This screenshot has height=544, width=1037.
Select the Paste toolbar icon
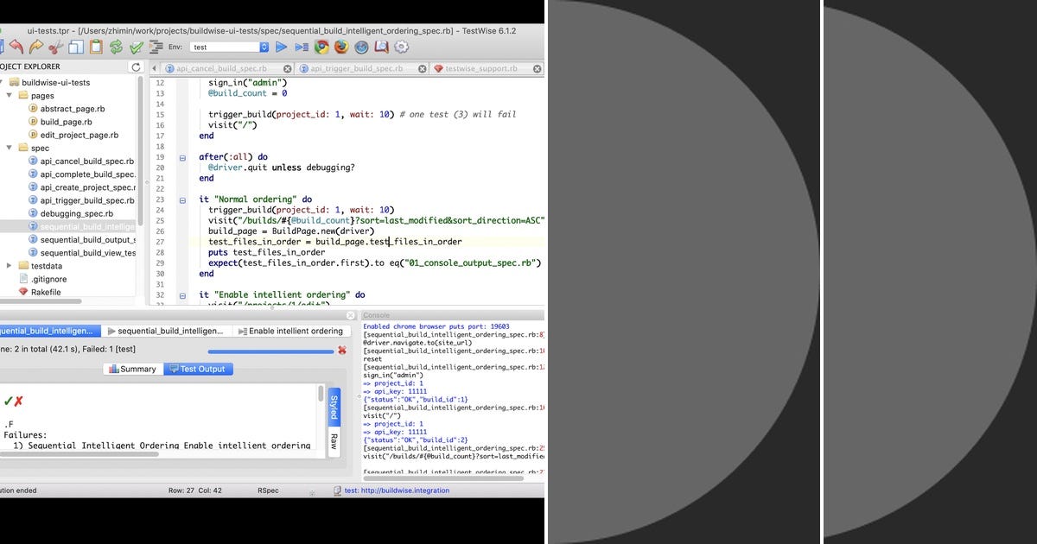(95, 47)
